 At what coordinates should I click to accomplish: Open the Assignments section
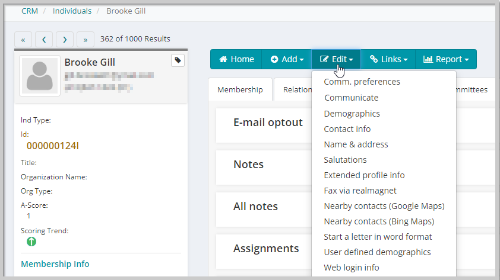tap(266, 248)
